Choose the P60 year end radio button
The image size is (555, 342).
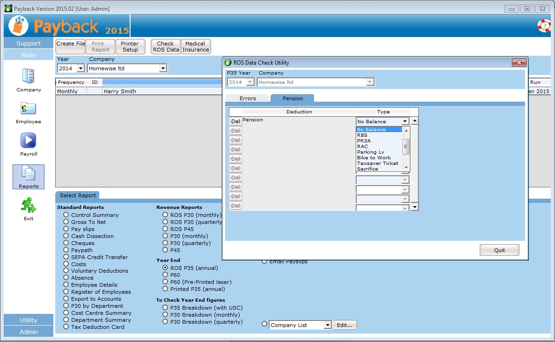pyautogui.click(x=166, y=275)
